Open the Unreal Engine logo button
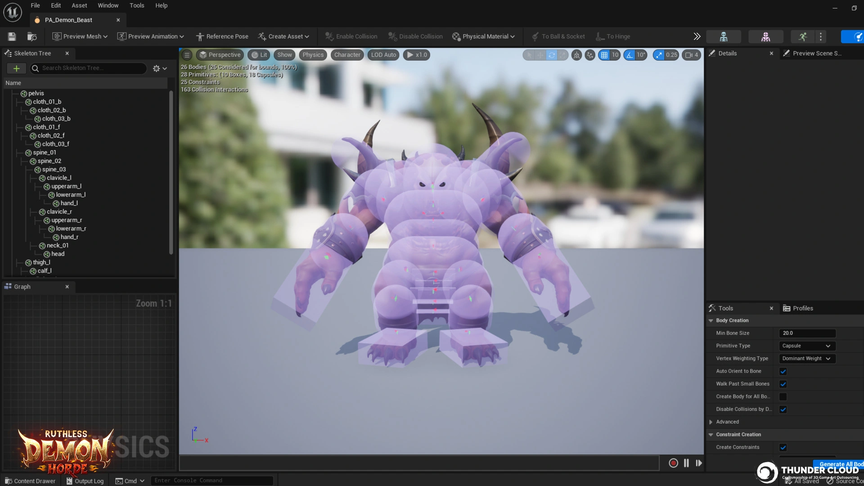The width and height of the screenshot is (864, 486). [13, 12]
